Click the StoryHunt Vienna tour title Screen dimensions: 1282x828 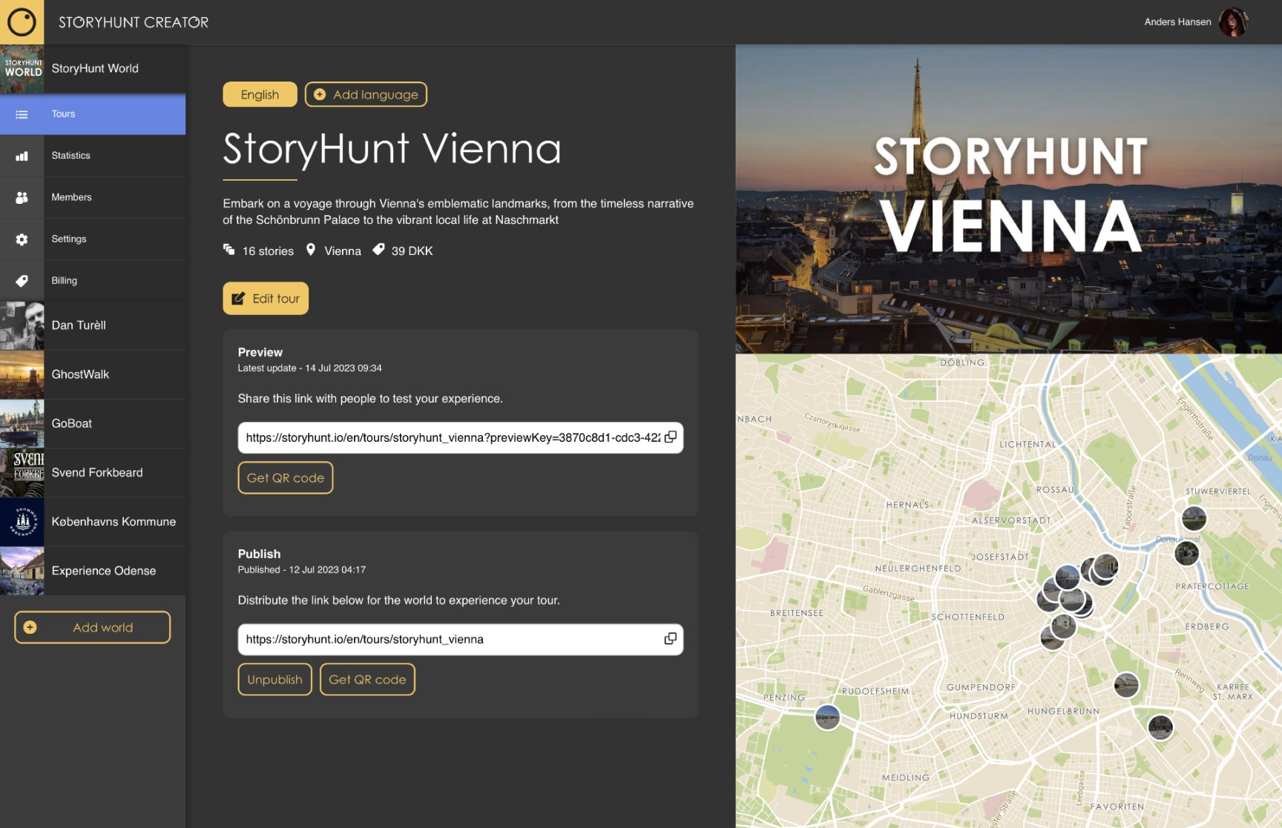click(x=392, y=148)
